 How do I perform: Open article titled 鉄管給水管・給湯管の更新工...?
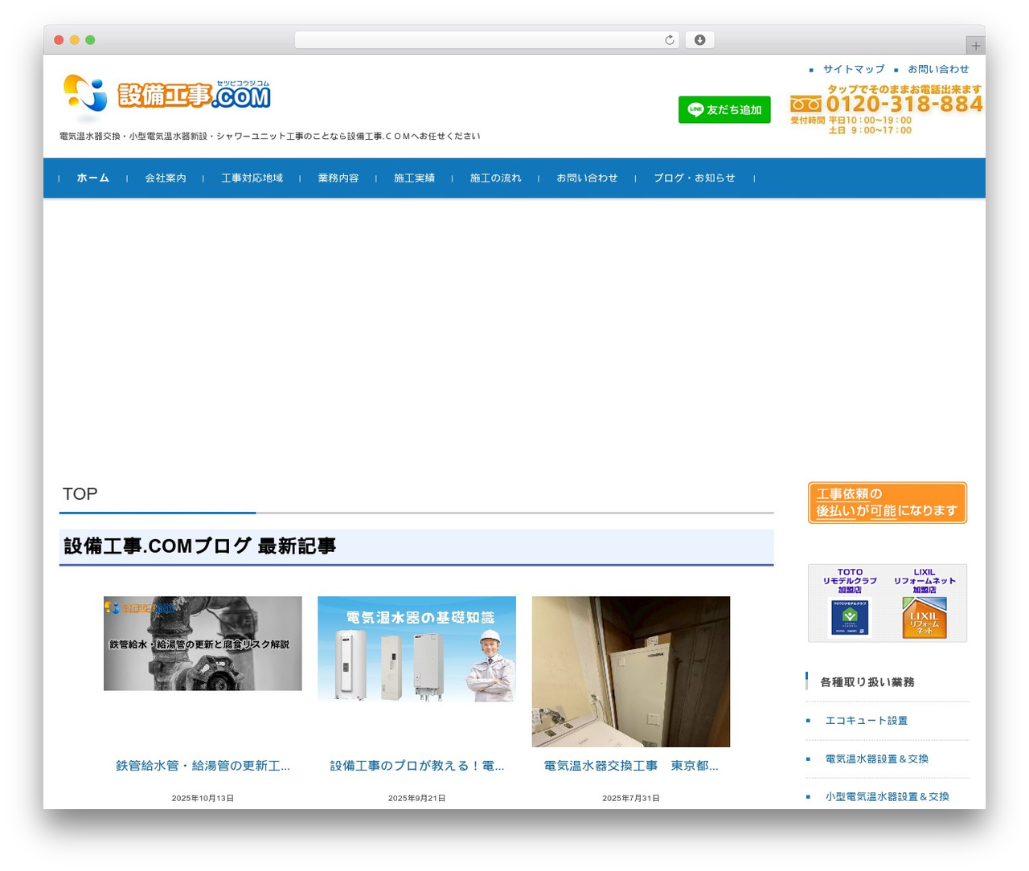tap(203, 766)
